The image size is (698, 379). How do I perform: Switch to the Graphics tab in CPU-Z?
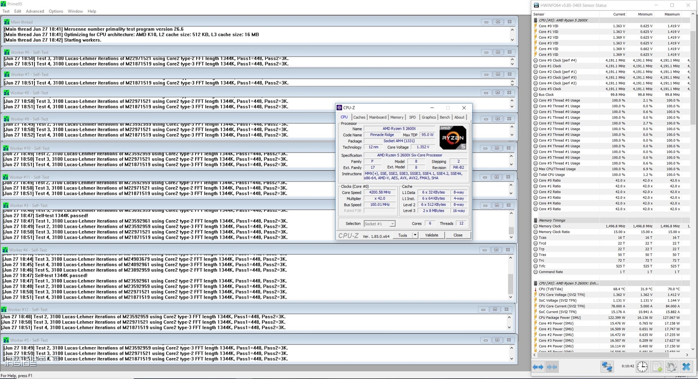[429, 117]
